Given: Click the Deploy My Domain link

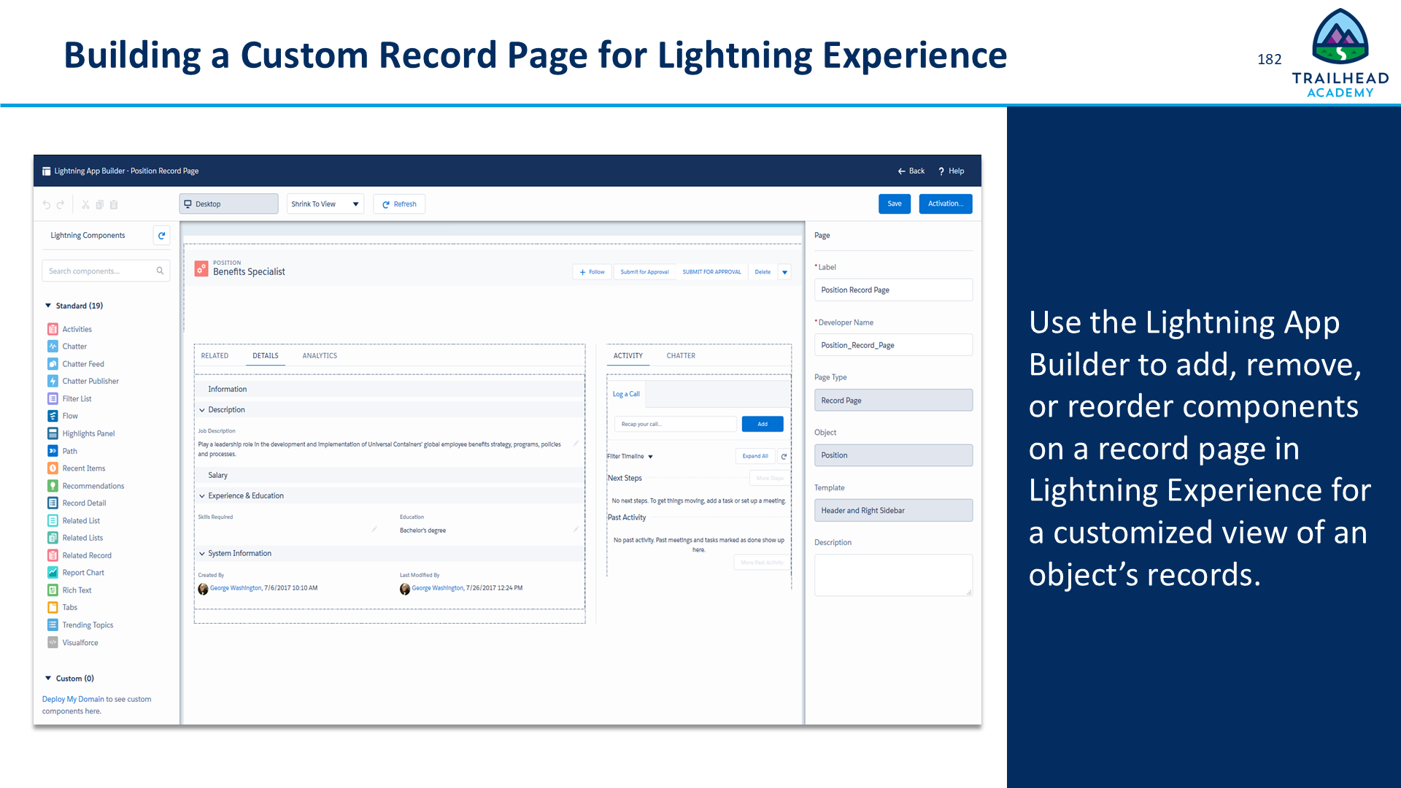Looking at the screenshot, I should [x=73, y=699].
